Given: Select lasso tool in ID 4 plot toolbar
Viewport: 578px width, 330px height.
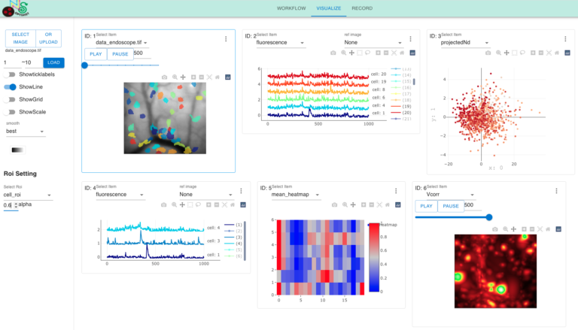Looking at the screenshot, I should [199, 204].
